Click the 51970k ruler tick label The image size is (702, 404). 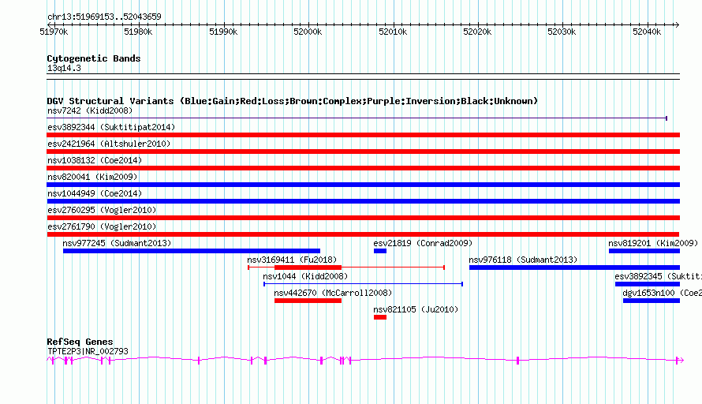tap(54, 32)
